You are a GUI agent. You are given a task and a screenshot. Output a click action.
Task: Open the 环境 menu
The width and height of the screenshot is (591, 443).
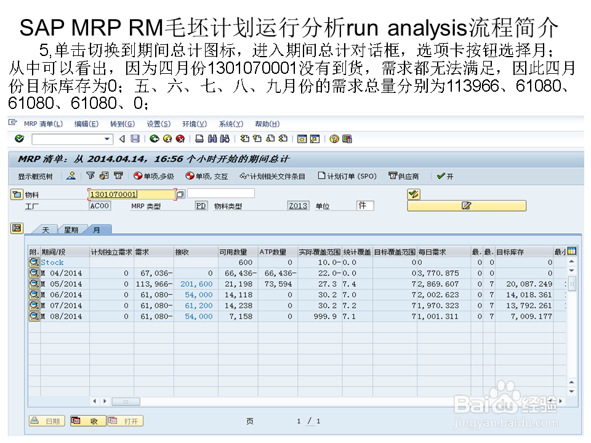click(x=195, y=124)
